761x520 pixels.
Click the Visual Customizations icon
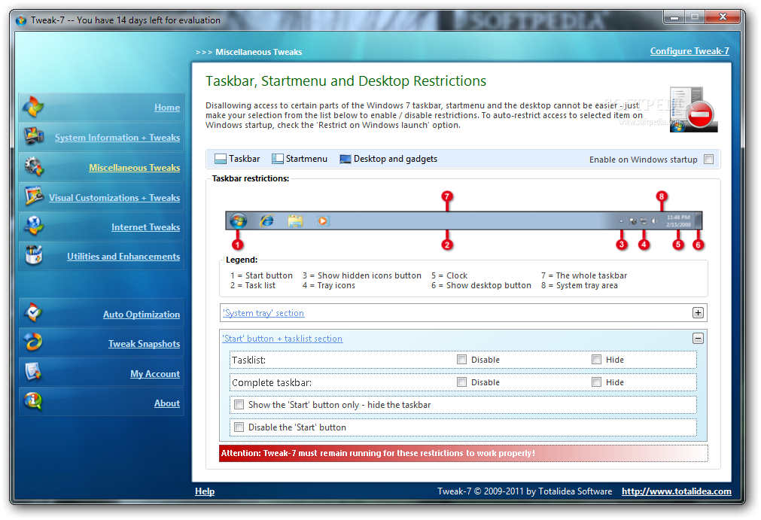pos(34,196)
